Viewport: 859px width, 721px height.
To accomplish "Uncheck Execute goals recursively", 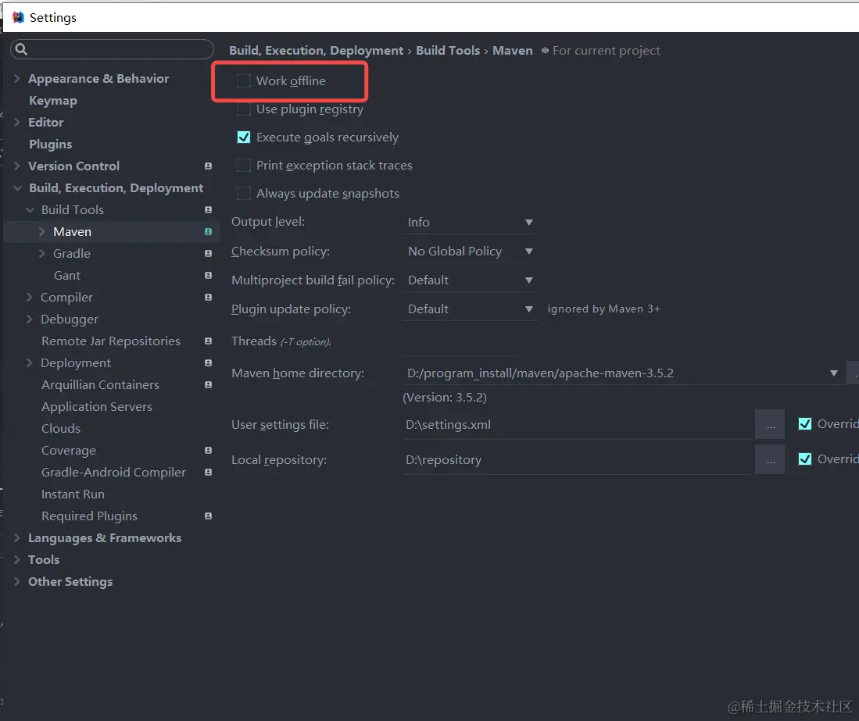I will coord(243,137).
